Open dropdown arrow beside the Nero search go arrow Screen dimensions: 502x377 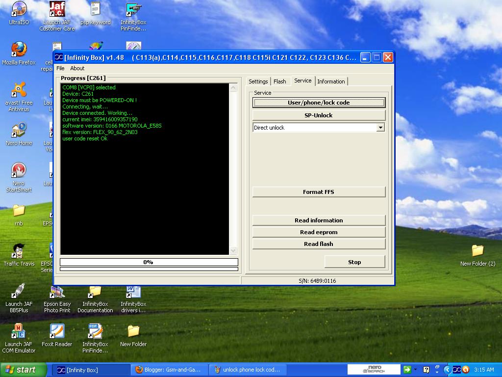pos(415,370)
